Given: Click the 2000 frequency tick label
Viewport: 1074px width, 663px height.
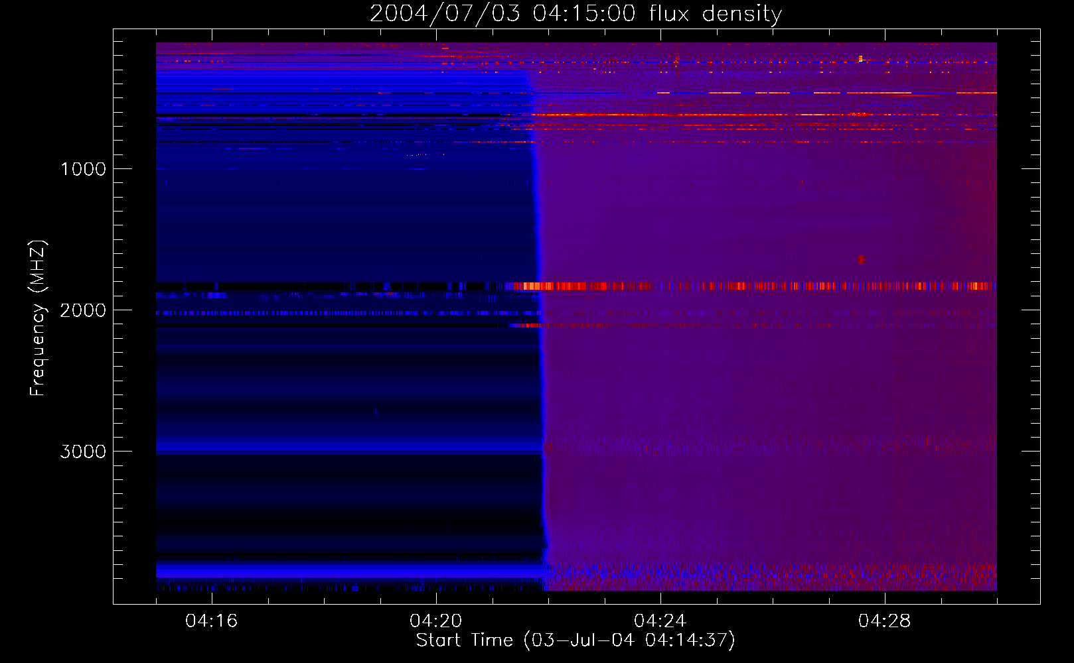Looking at the screenshot, I should coord(83,310).
